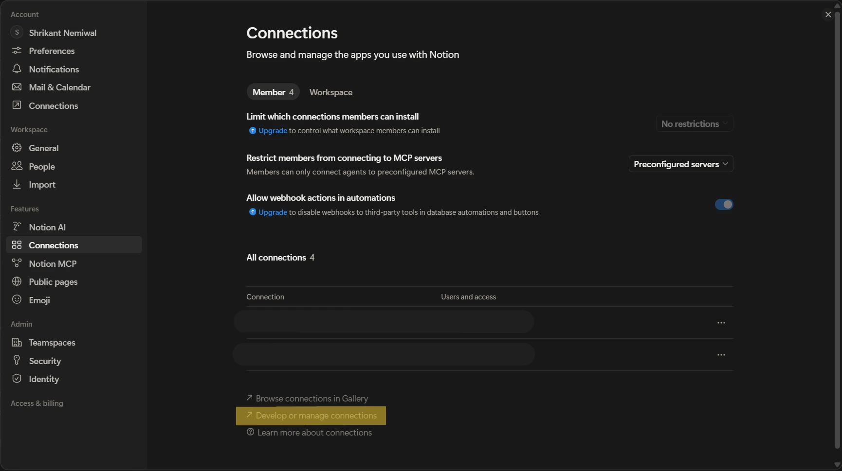Click the Notion AI icon
The width and height of the screenshot is (842, 471).
tap(17, 227)
